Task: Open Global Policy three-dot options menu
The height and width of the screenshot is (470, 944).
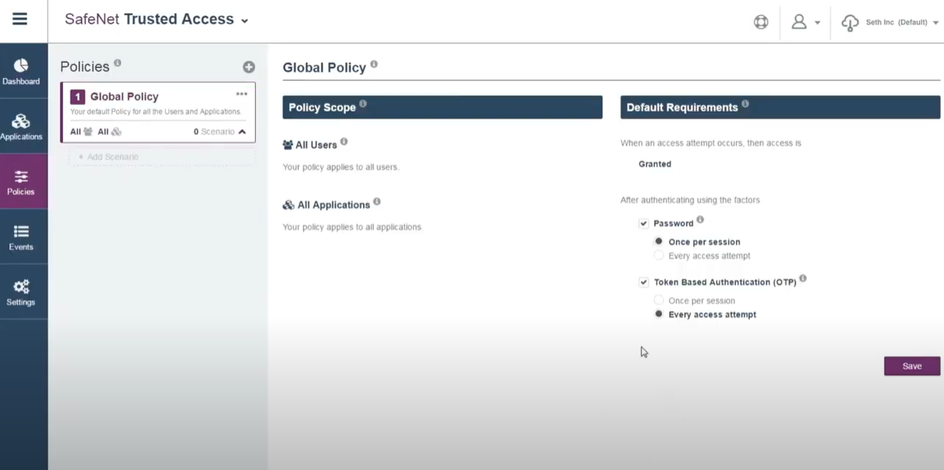Action: point(242,94)
